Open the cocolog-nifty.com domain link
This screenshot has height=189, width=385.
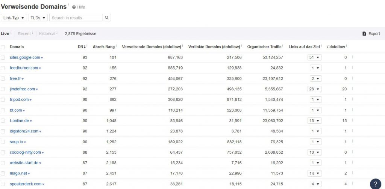(25, 152)
